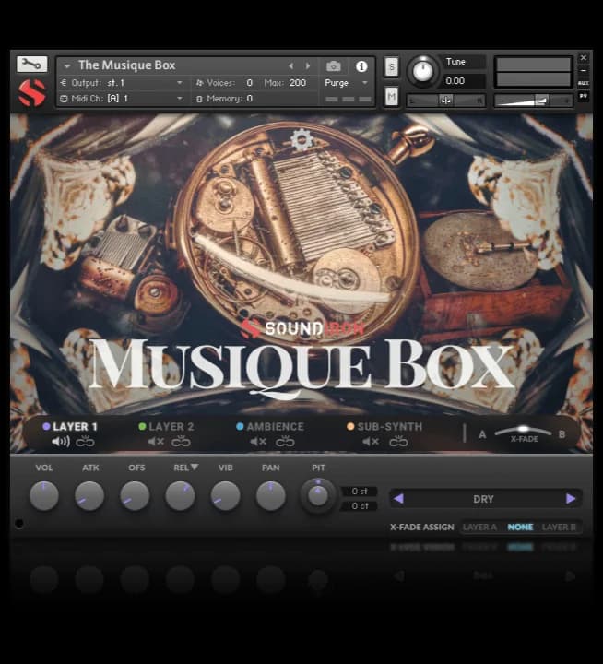Click the Max voices 200 value
The image size is (603, 664).
coord(297,83)
